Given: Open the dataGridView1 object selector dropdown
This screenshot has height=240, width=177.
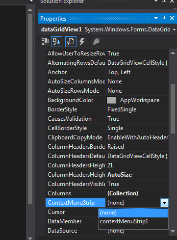Looking at the screenshot, I should pyautogui.click(x=174, y=30).
